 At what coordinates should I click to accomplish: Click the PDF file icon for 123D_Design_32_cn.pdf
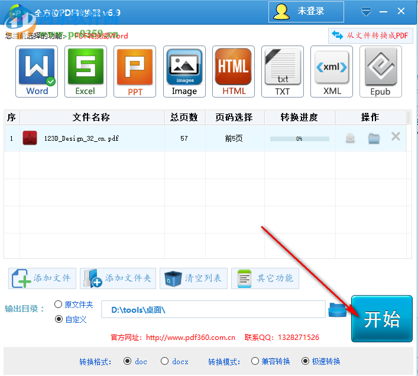tap(30, 138)
